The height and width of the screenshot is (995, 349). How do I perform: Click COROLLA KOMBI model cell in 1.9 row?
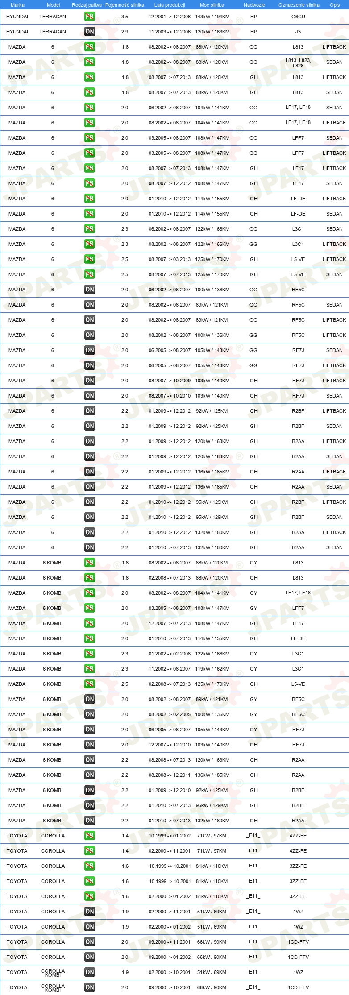(53, 973)
